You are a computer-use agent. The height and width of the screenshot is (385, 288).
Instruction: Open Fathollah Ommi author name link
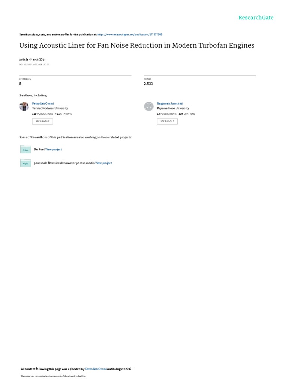pos(43,104)
